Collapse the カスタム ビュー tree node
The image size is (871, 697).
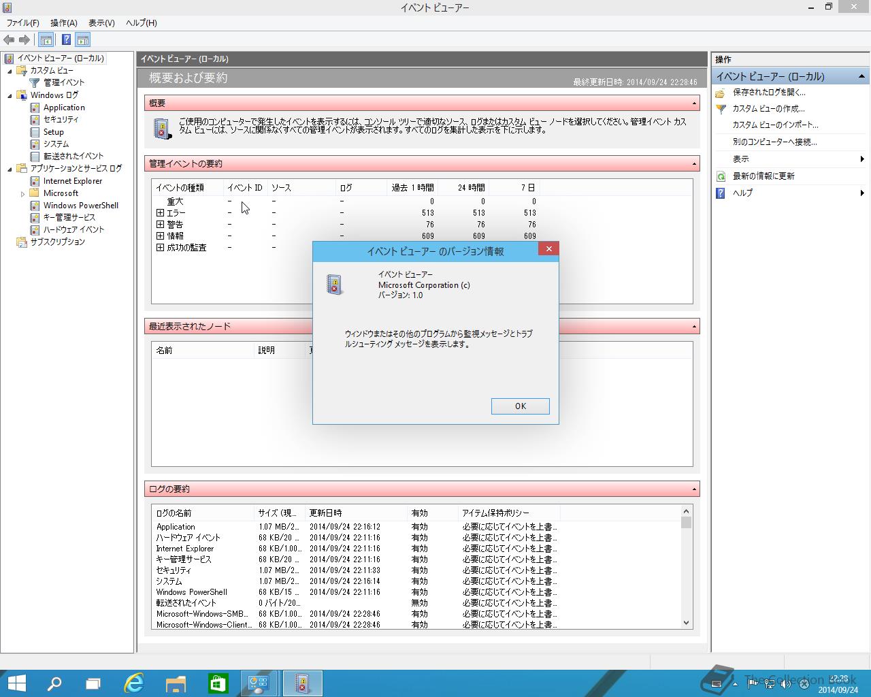tap(10, 71)
